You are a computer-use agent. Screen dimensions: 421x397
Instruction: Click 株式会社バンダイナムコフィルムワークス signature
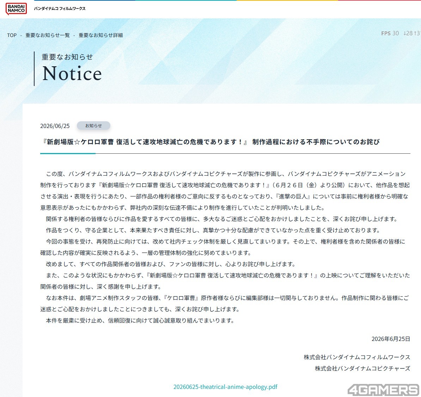(357, 357)
